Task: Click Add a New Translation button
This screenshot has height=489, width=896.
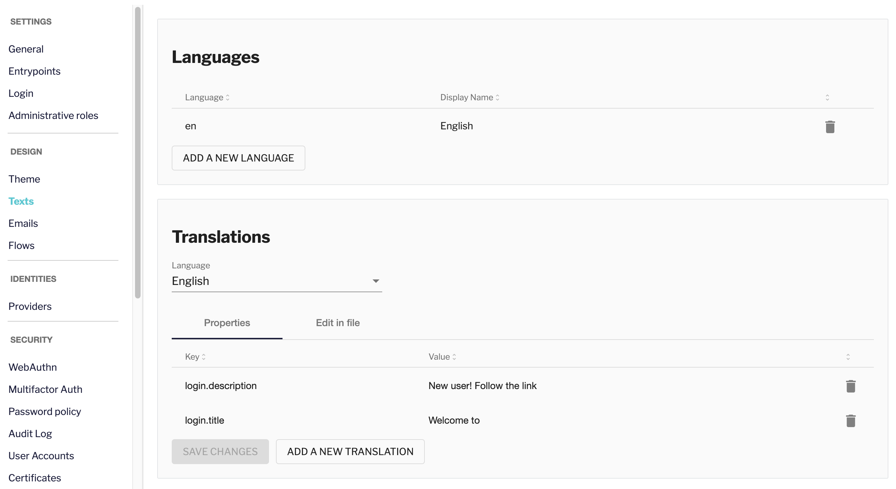Action: pyautogui.click(x=350, y=451)
